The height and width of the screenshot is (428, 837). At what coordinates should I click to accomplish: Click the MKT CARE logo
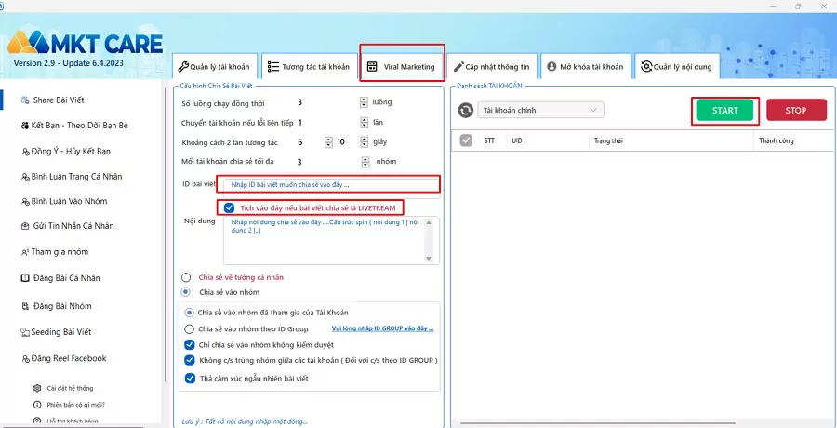pos(85,42)
